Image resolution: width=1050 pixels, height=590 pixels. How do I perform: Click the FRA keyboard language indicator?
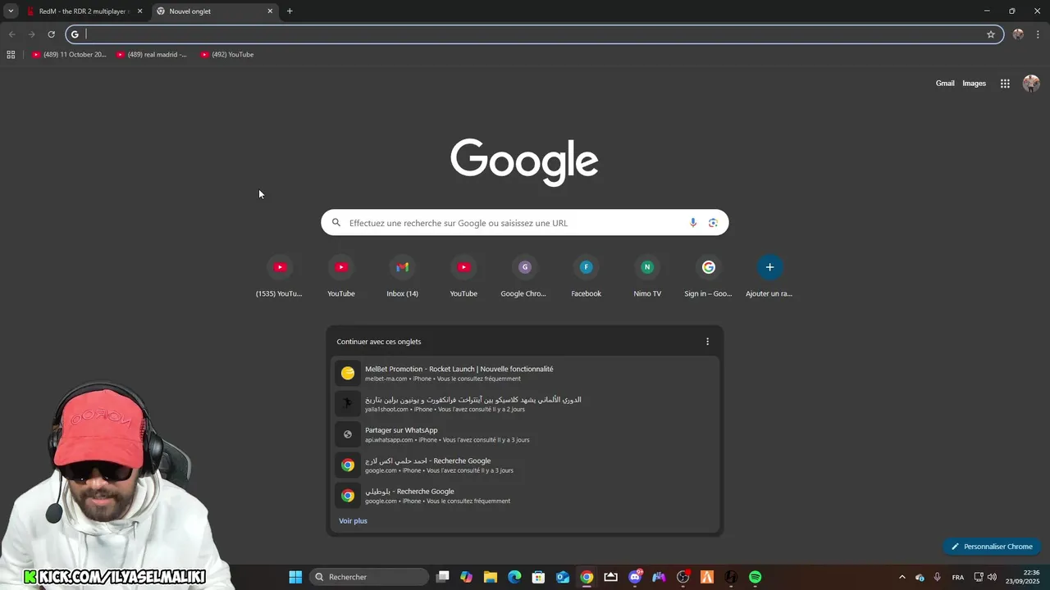pos(958,577)
